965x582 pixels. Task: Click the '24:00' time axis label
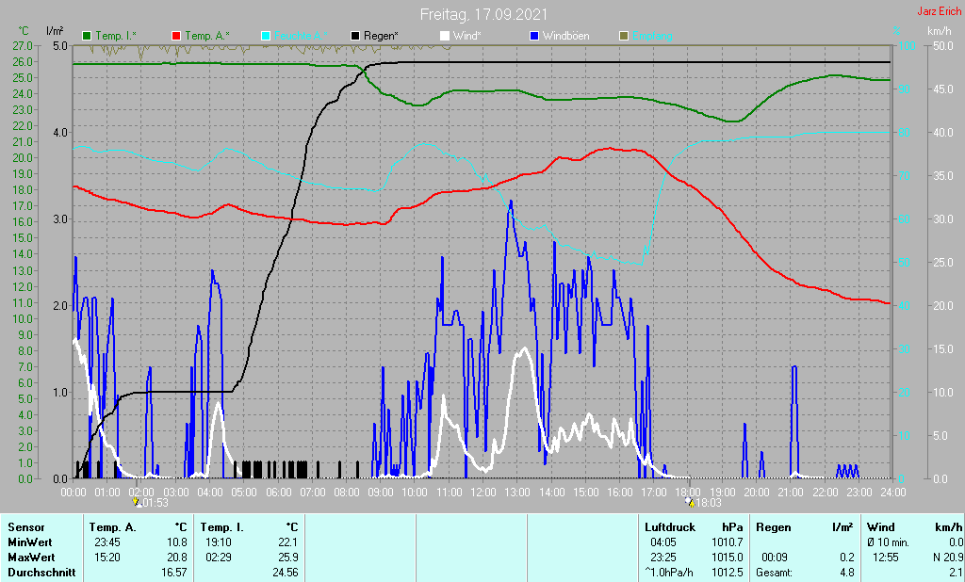click(892, 493)
